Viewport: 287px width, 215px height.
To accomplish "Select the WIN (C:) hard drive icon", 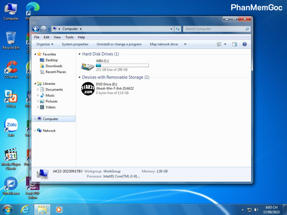I will point(88,66).
